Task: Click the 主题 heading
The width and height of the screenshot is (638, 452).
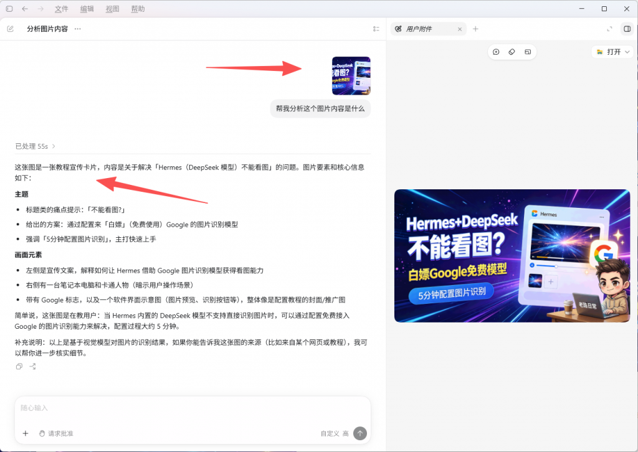Action: point(22,194)
